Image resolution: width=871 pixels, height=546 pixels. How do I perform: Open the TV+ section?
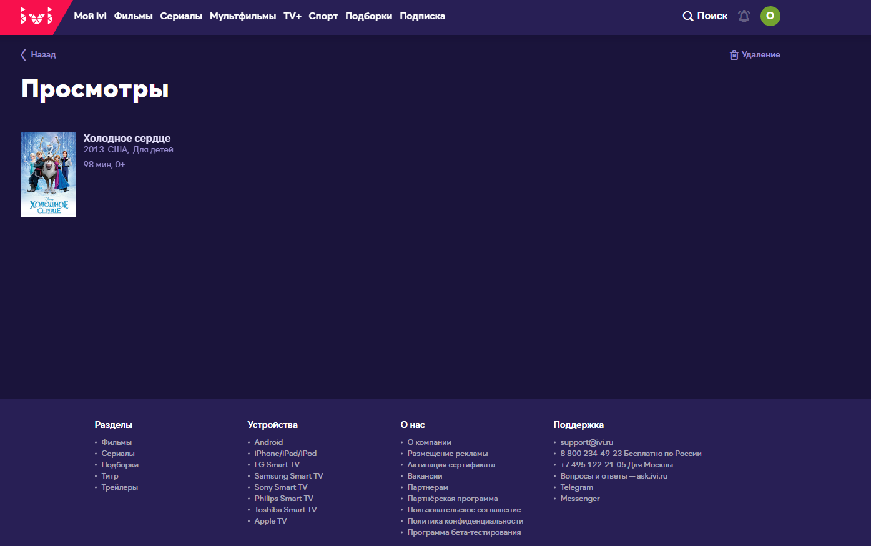click(x=292, y=16)
